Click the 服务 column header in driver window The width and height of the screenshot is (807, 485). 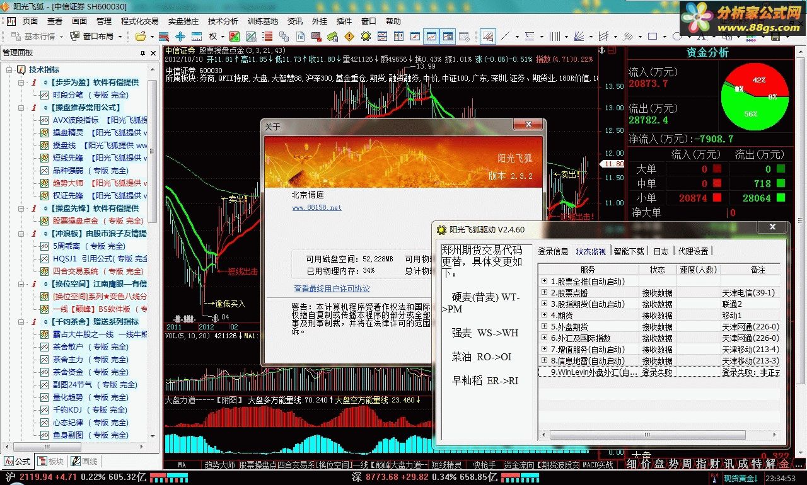588,270
